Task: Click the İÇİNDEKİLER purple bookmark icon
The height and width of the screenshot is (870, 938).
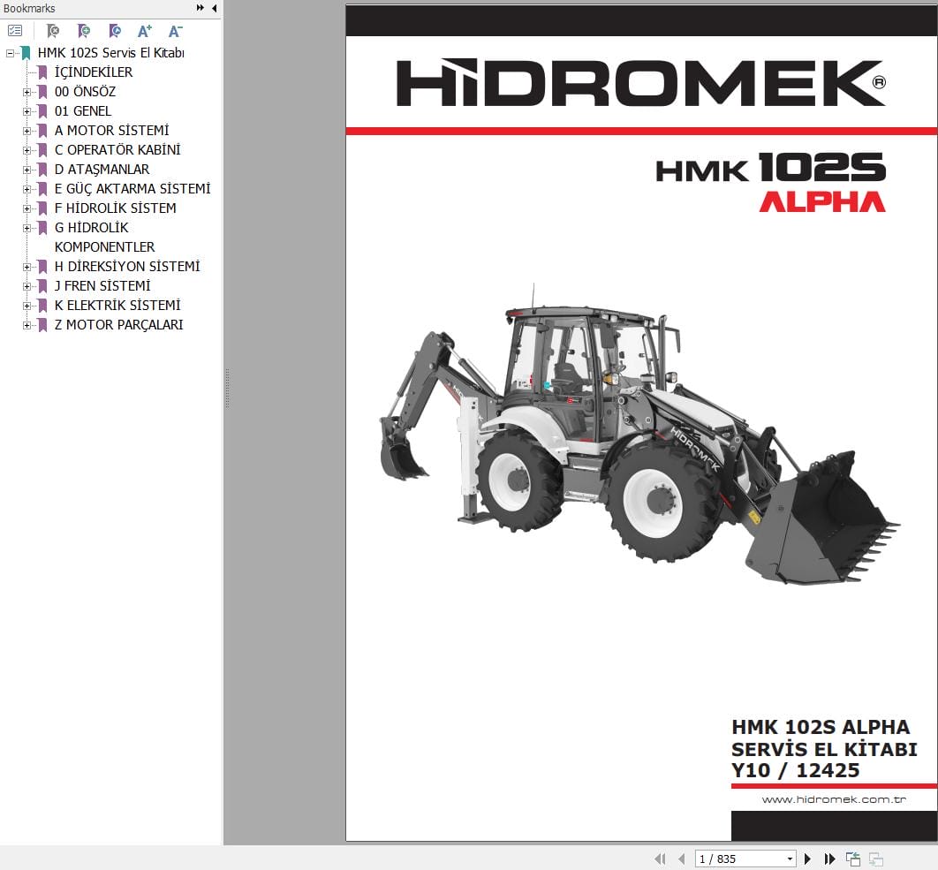Action: click(x=42, y=72)
